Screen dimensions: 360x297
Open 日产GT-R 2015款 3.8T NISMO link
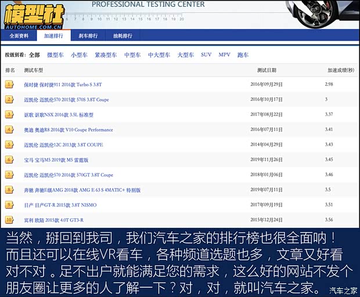[x=60, y=205]
